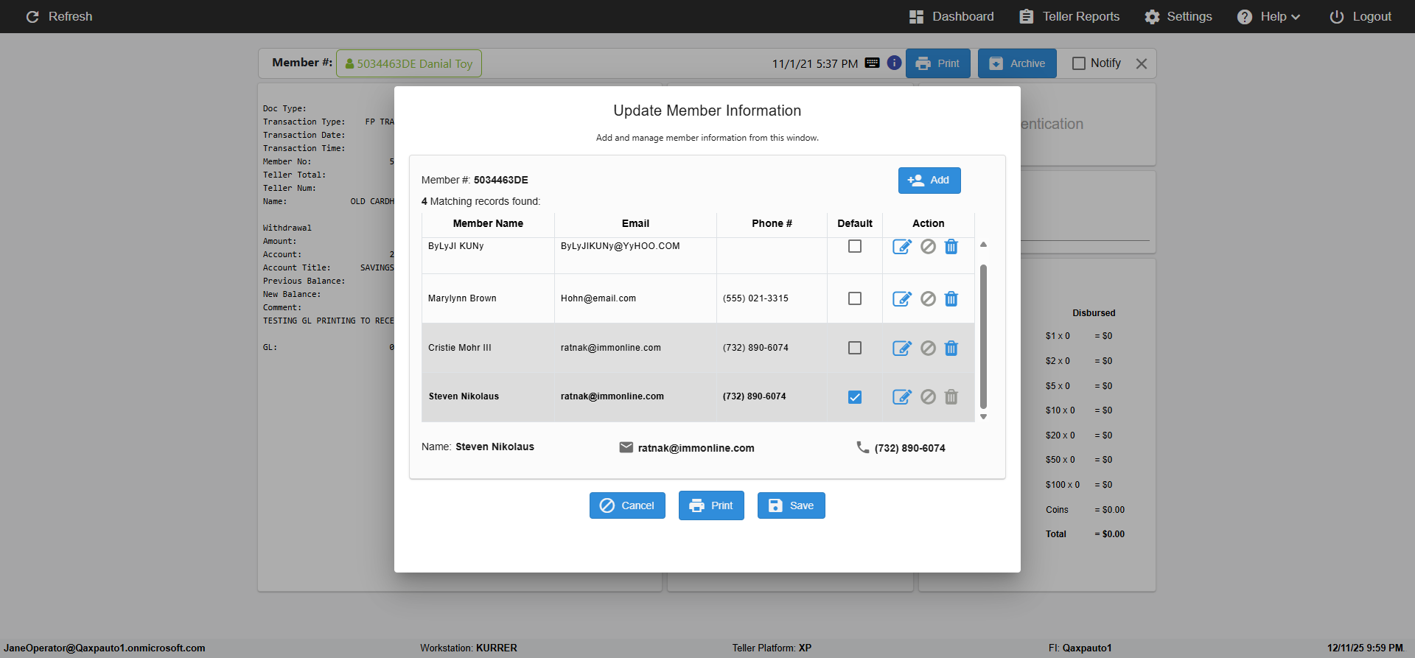Click the Cristie Mohr III name cell

488,348
